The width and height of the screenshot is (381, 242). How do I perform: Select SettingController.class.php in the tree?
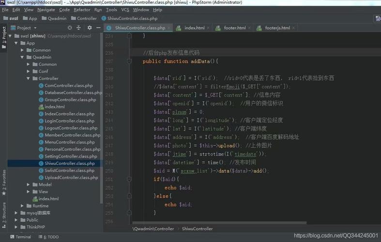pos(71,156)
